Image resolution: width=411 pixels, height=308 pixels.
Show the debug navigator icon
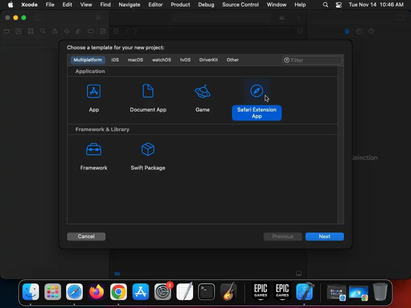point(78,31)
